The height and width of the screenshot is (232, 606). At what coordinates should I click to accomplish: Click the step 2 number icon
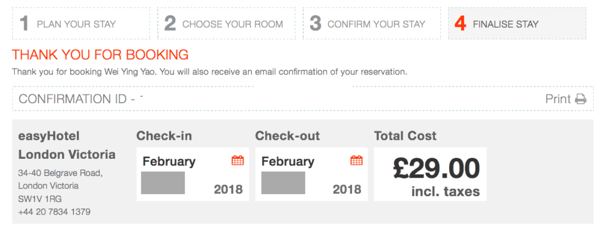(x=170, y=24)
